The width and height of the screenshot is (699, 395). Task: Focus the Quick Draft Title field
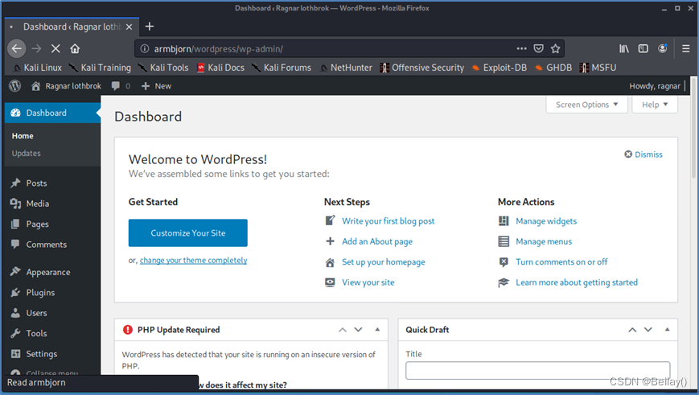[x=537, y=370]
